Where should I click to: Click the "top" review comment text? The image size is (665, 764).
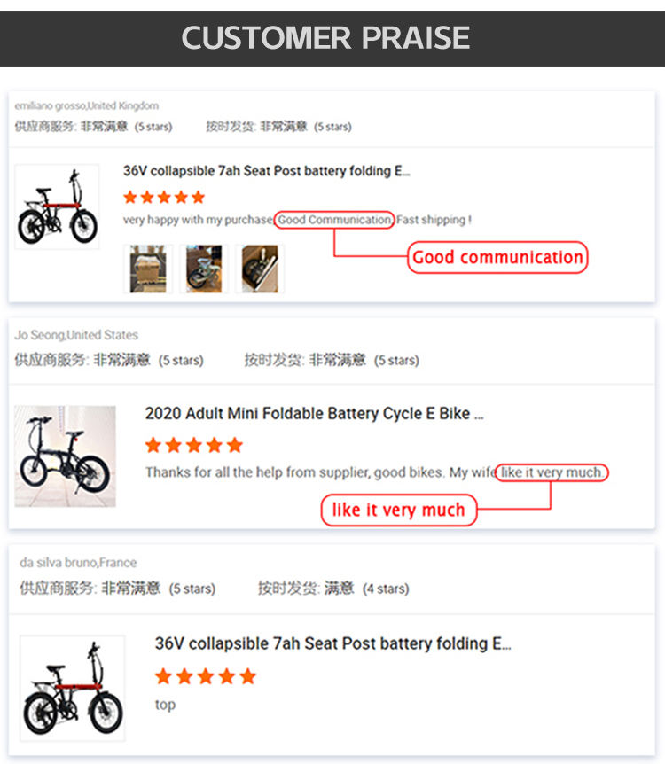pos(165,705)
